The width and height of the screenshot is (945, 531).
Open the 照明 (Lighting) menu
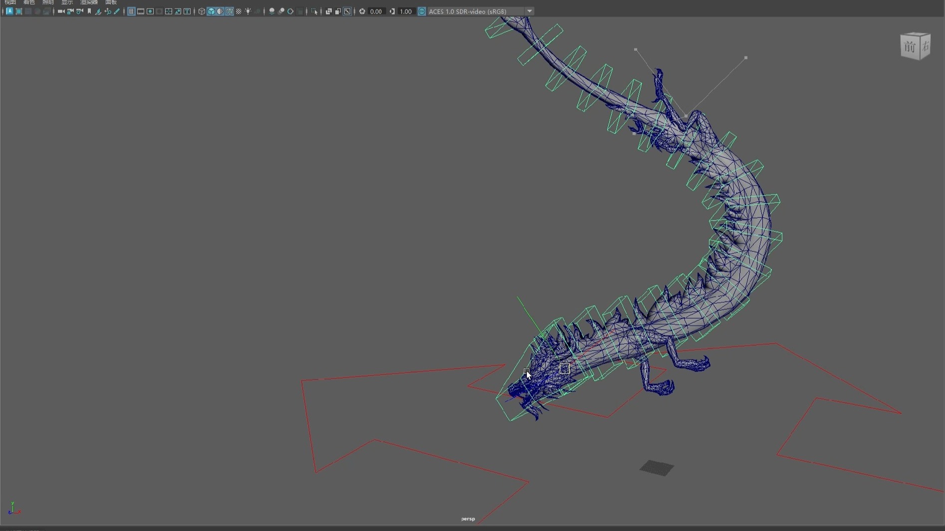(x=48, y=2)
